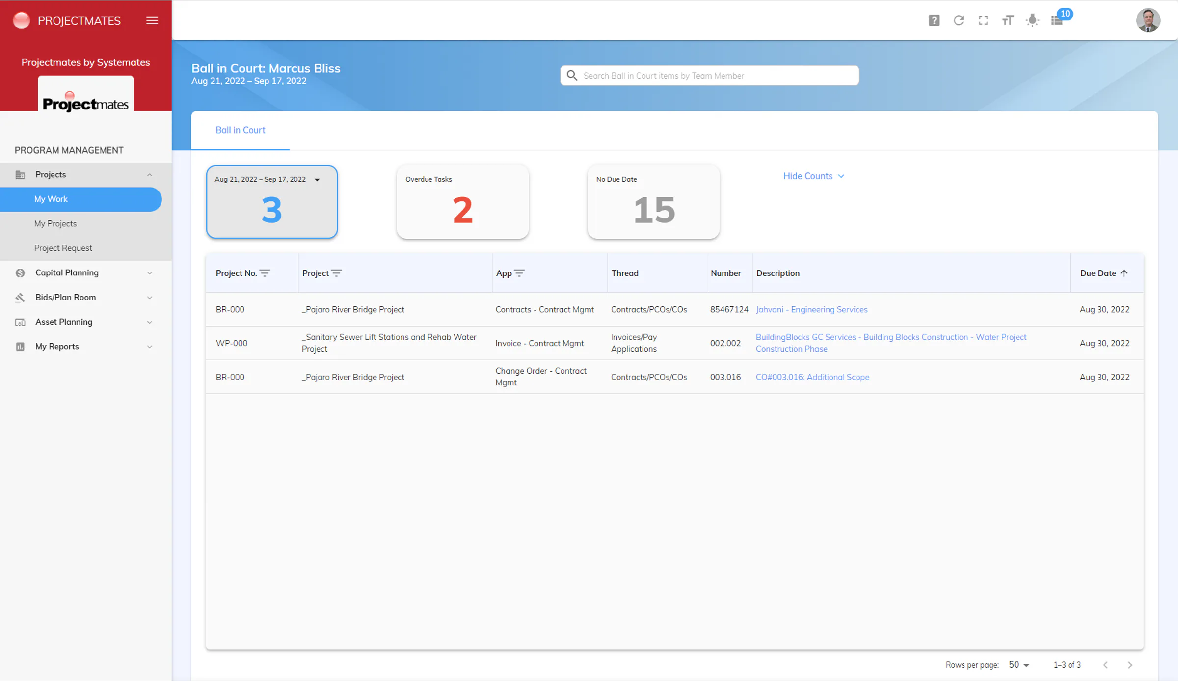The width and height of the screenshot is (1178, 681).
Task: Click the hamburger menu icon
Action: point(152,20)
